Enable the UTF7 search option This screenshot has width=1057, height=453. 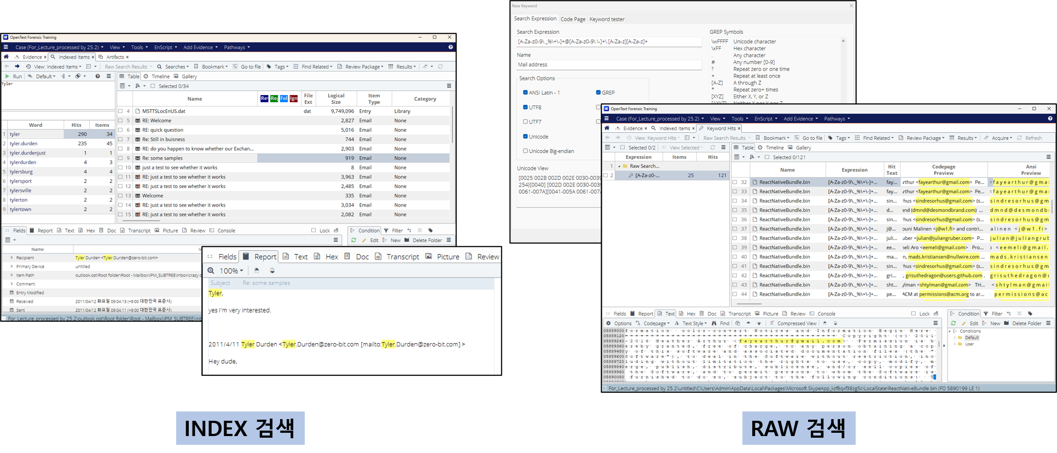tap(525, 122)
